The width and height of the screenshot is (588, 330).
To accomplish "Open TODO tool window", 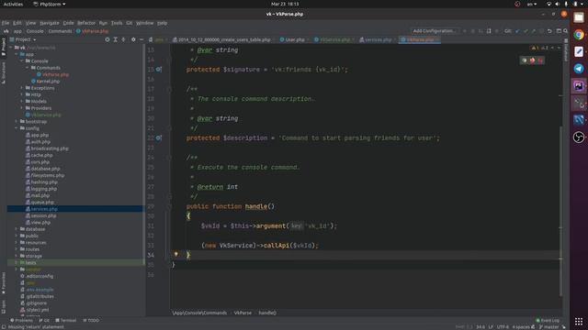I will (x=91, y=320).
